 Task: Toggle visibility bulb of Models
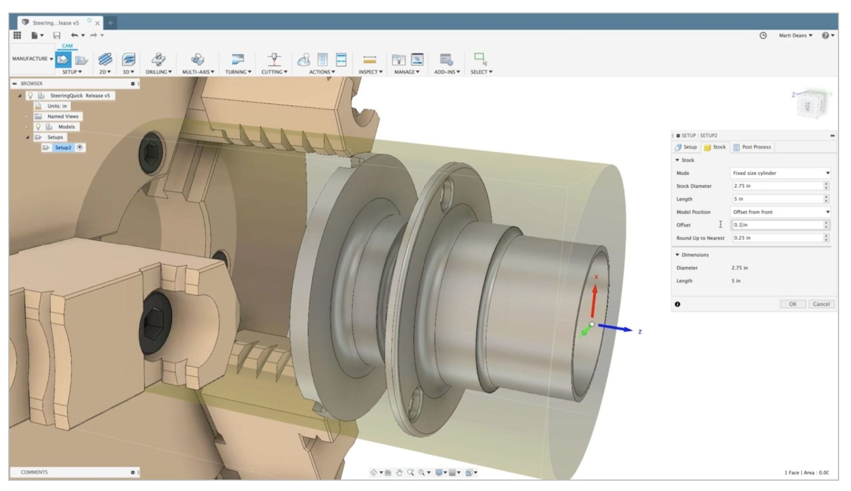38,127
